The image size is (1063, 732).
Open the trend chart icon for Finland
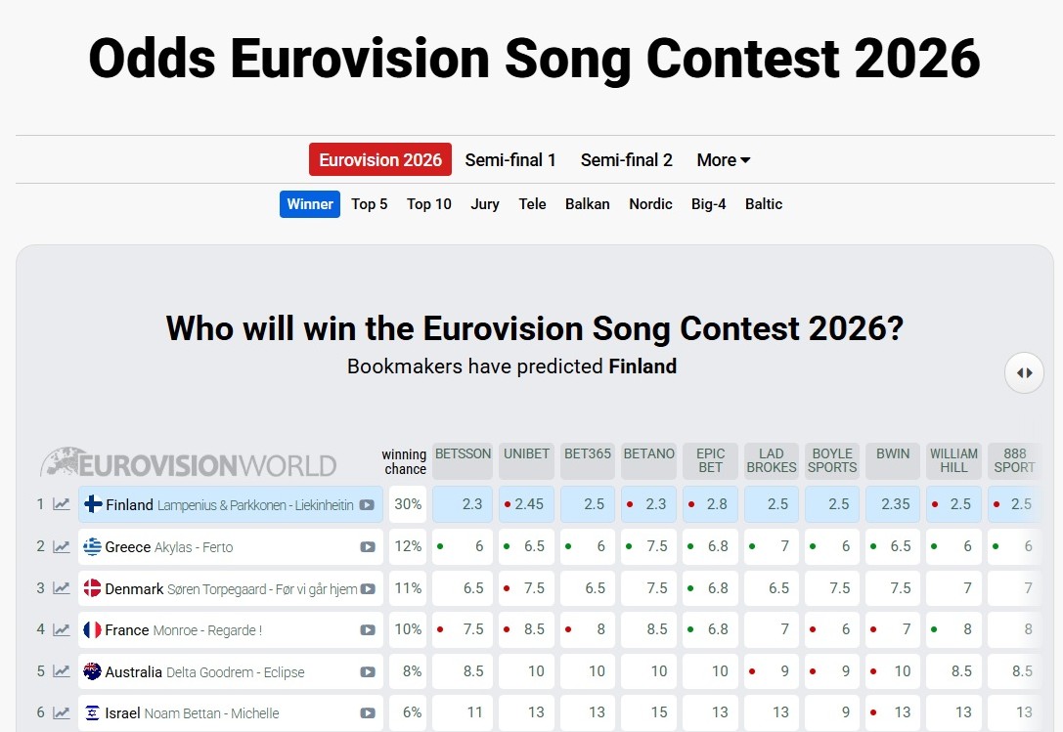tap(62, 505)
